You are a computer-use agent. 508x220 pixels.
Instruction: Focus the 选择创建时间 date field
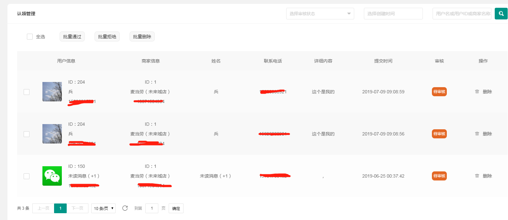pos(393,14)
